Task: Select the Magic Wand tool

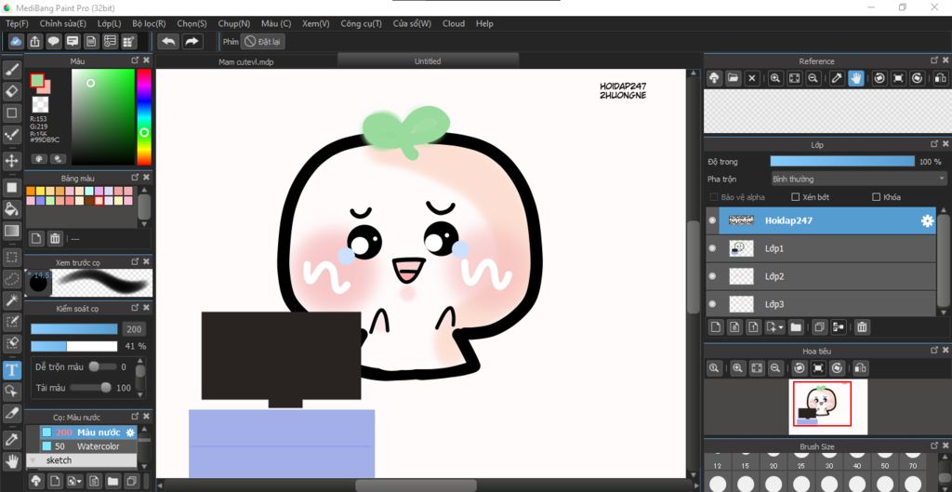Action: click(11, 299)
